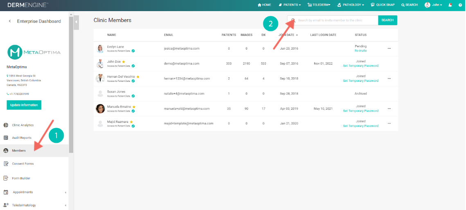This screenshot has width=466, height=210.
Task: Sort by LAST LOGIN DATE header
Action: (323, 35)
